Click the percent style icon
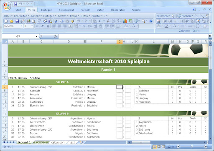 (x=84, y=26)
